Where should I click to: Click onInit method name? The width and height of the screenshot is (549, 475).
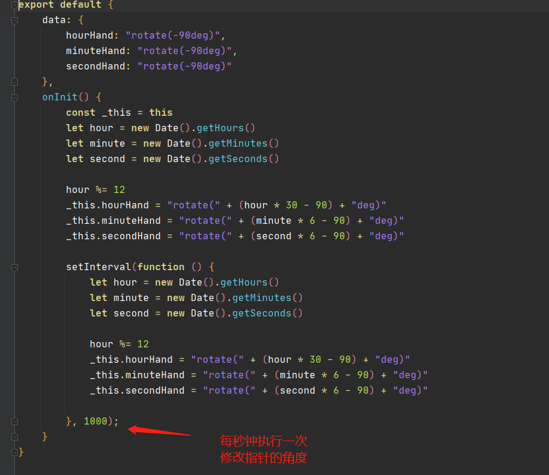coord(59,97)
